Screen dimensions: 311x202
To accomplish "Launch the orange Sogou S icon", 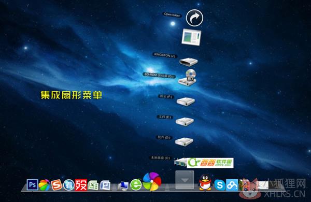I will pyautogui.click(x=56, y=185).
